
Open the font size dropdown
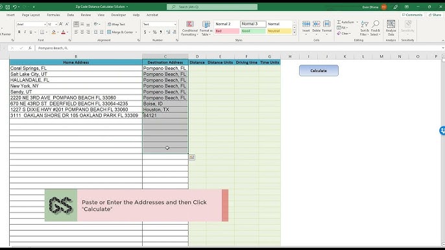56,25
